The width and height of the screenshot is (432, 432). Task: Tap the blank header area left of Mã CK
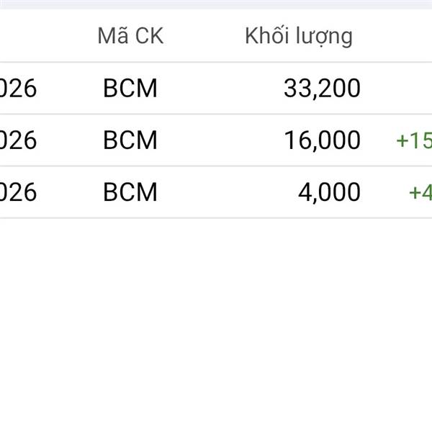click(x=36, y=36)
